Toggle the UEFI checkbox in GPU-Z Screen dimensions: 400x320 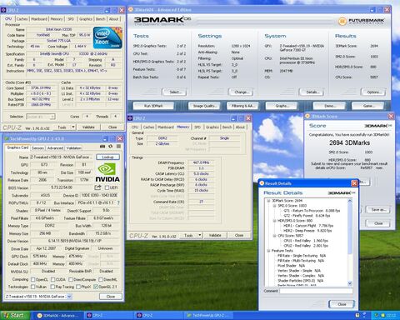[107, 187]
